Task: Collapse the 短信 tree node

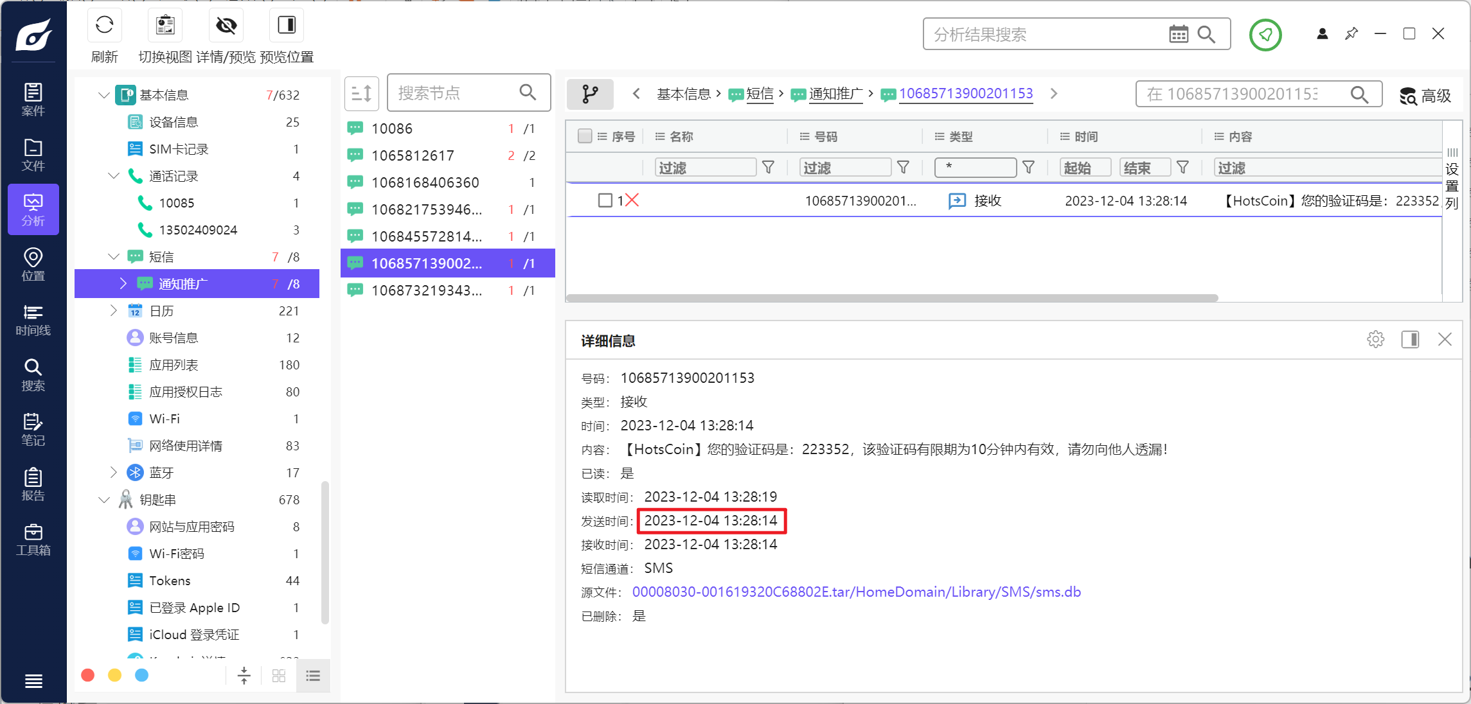Action: tap(114, 257)
